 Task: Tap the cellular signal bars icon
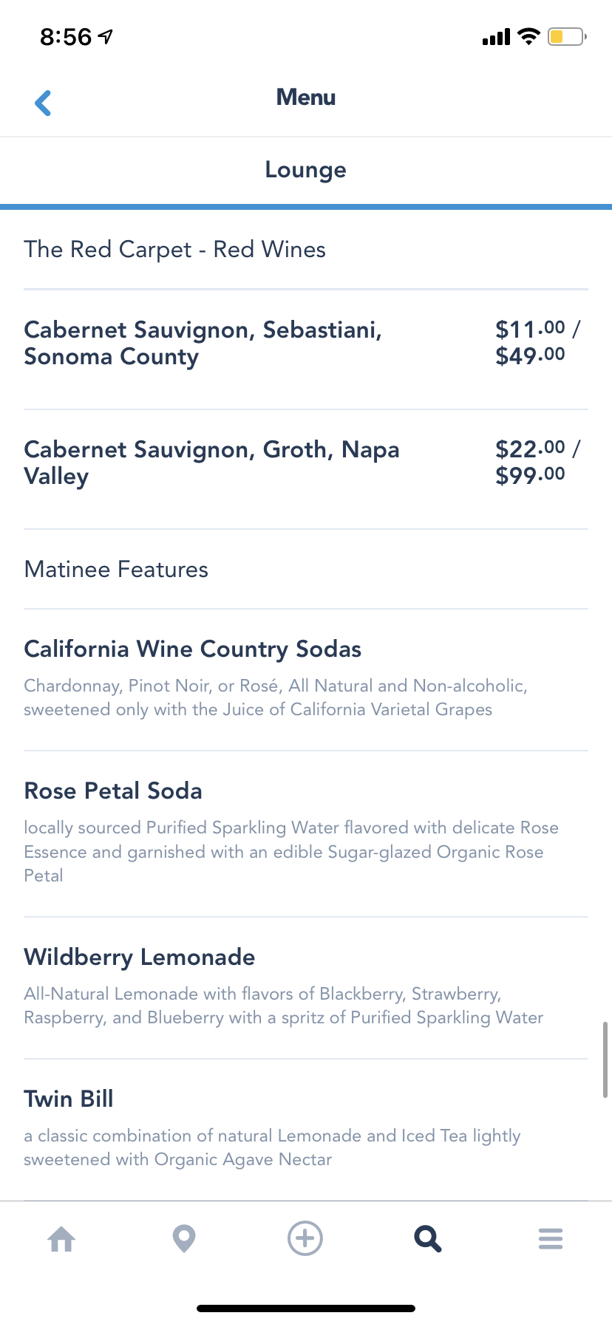click(496, 37)
